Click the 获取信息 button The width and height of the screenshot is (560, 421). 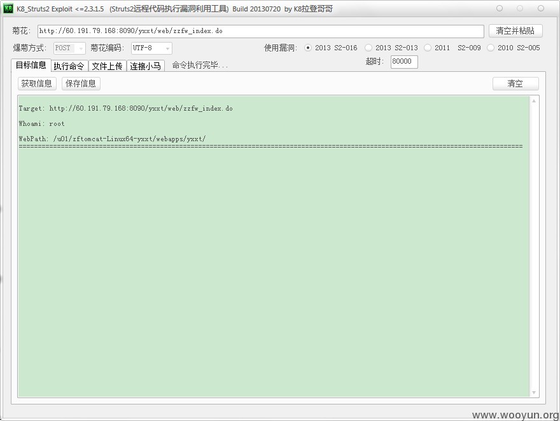coord(37,83)
